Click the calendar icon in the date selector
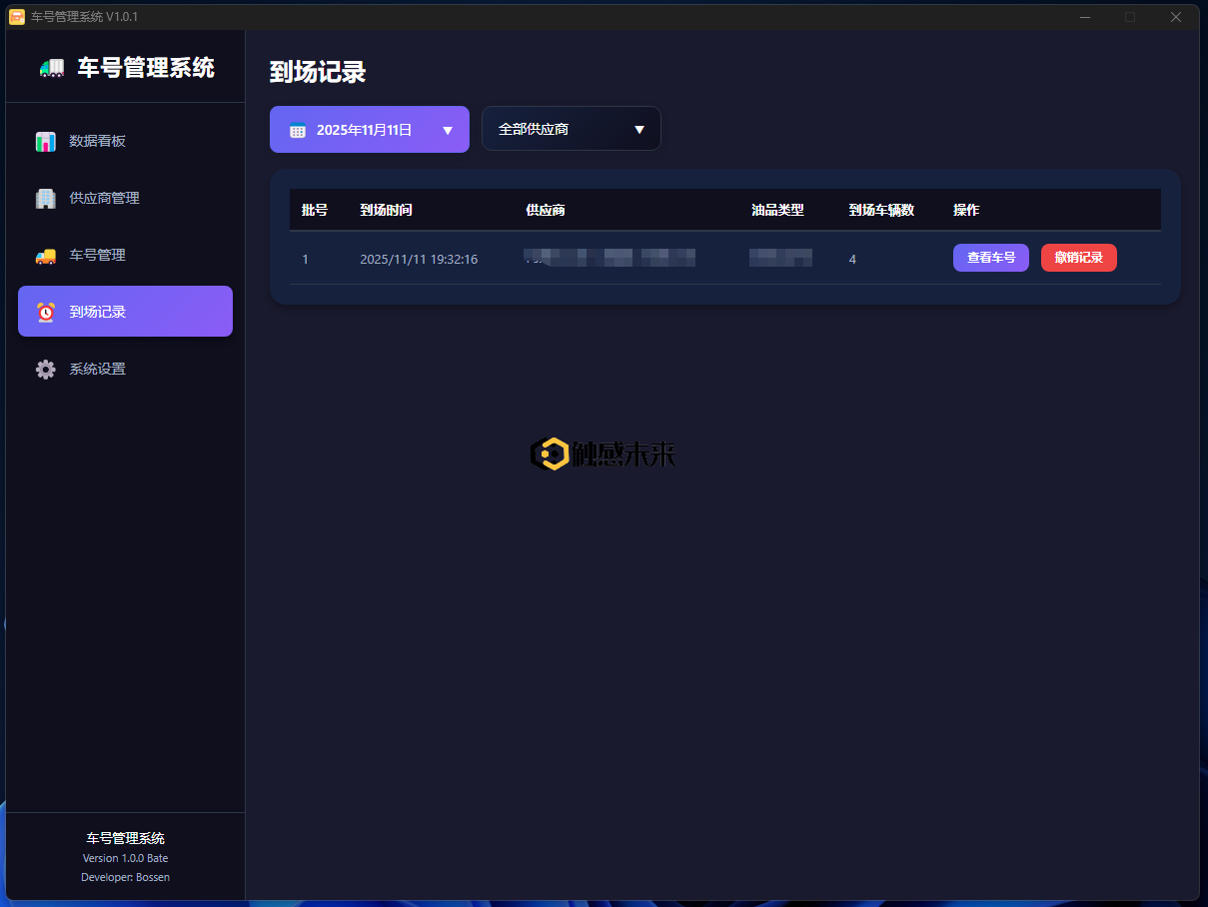Image resolution: width=1208 pixels, height=907 pixels. 297,128
